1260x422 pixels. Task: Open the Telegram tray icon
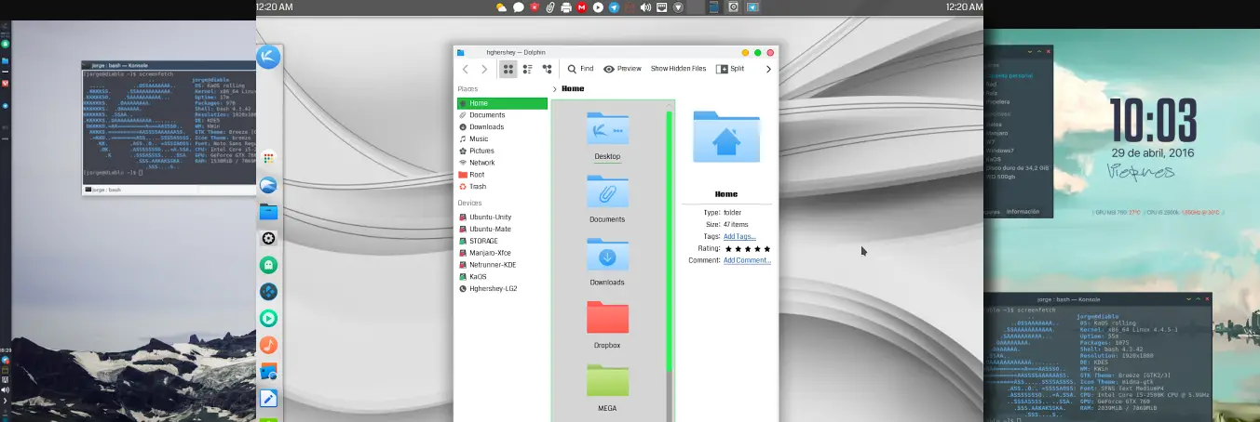coord(614,7)
